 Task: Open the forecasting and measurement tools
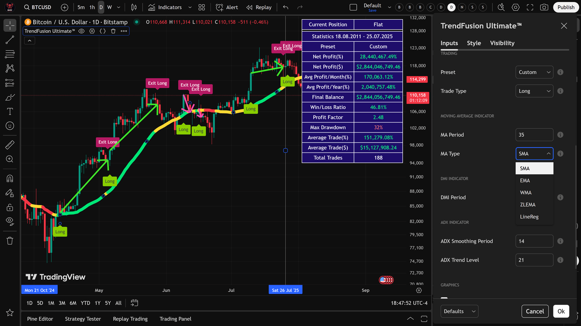coord(10,83)
